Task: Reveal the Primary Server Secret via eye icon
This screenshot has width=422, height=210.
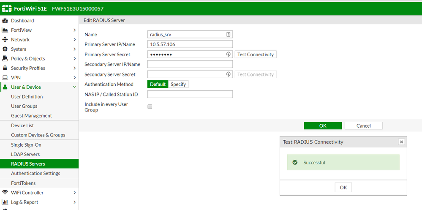Action: tap(228, 55)
